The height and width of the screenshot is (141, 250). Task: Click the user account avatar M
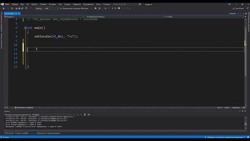point(229,4)
